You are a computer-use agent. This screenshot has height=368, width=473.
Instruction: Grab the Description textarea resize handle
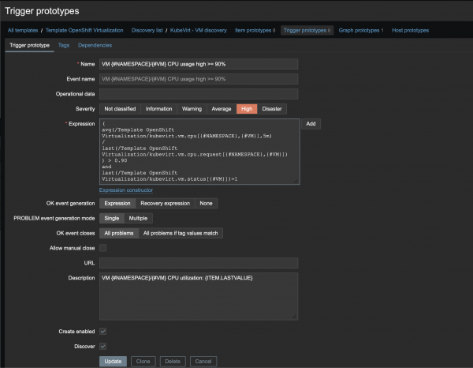pos(294,317)
